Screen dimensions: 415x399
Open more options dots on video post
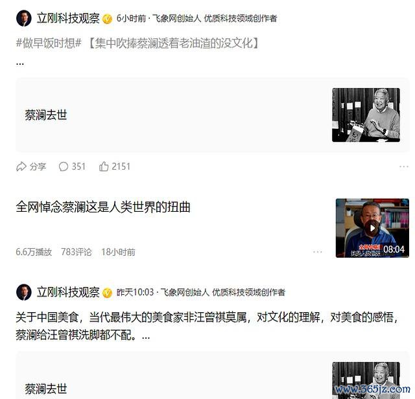[317, 252]
